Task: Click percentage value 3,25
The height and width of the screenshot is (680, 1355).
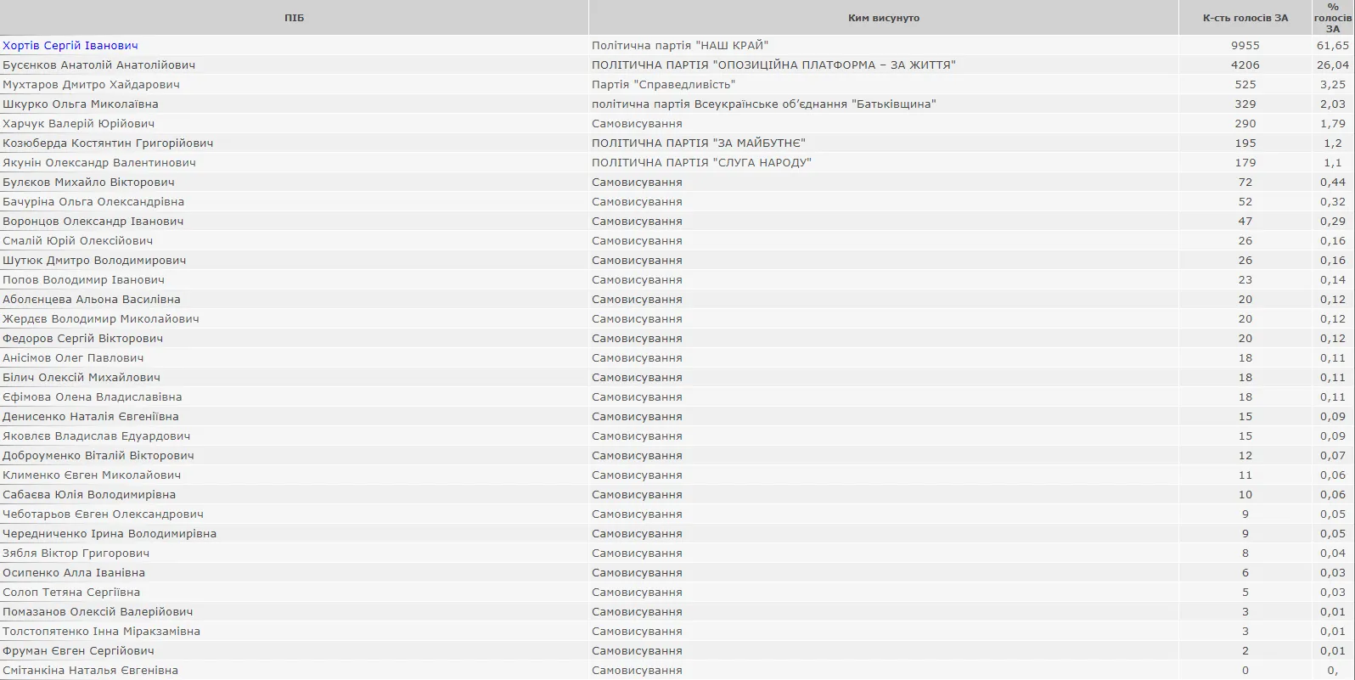Action: tap(1333, 85)
